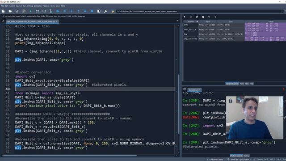Click the working directory path field
This screenshot has height=161, width=286.
200,11
